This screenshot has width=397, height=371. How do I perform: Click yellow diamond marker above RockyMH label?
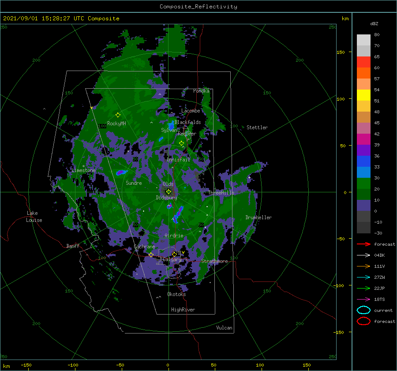click(118, 115)
